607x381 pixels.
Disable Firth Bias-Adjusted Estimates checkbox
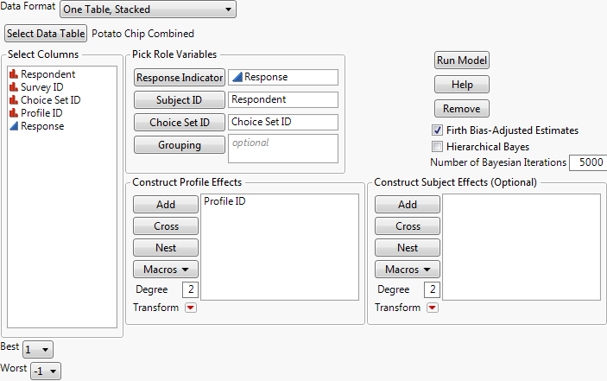438,130
